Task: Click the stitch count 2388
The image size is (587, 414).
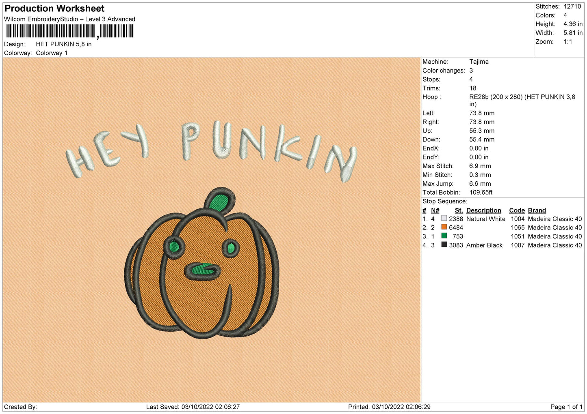Action: coord(456,219)
